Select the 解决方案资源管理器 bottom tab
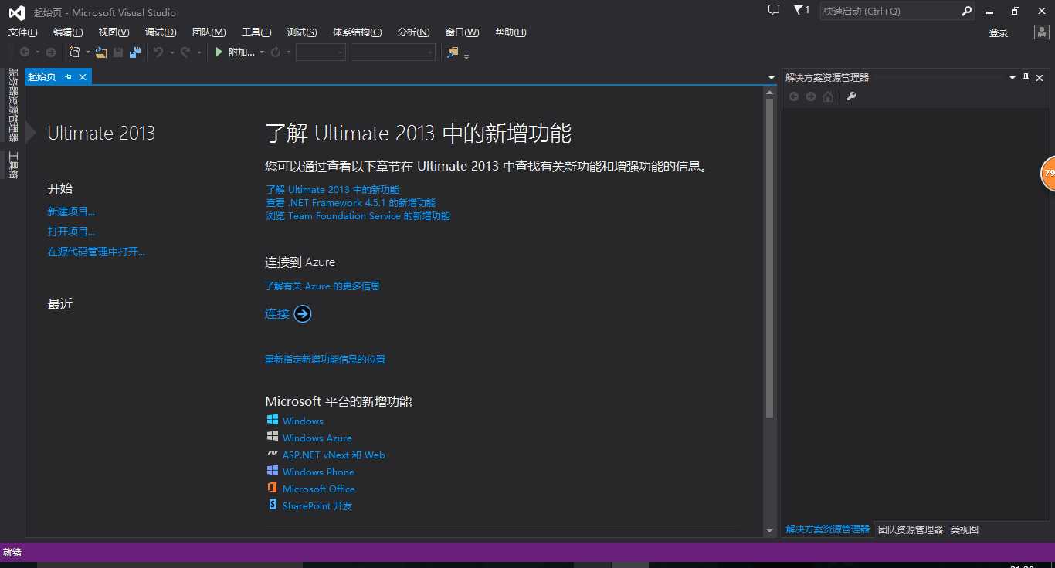The height and width of the screenshot is (568, 1055). tap(828, 529)
